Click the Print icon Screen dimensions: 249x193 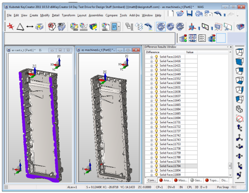point(199,13)
